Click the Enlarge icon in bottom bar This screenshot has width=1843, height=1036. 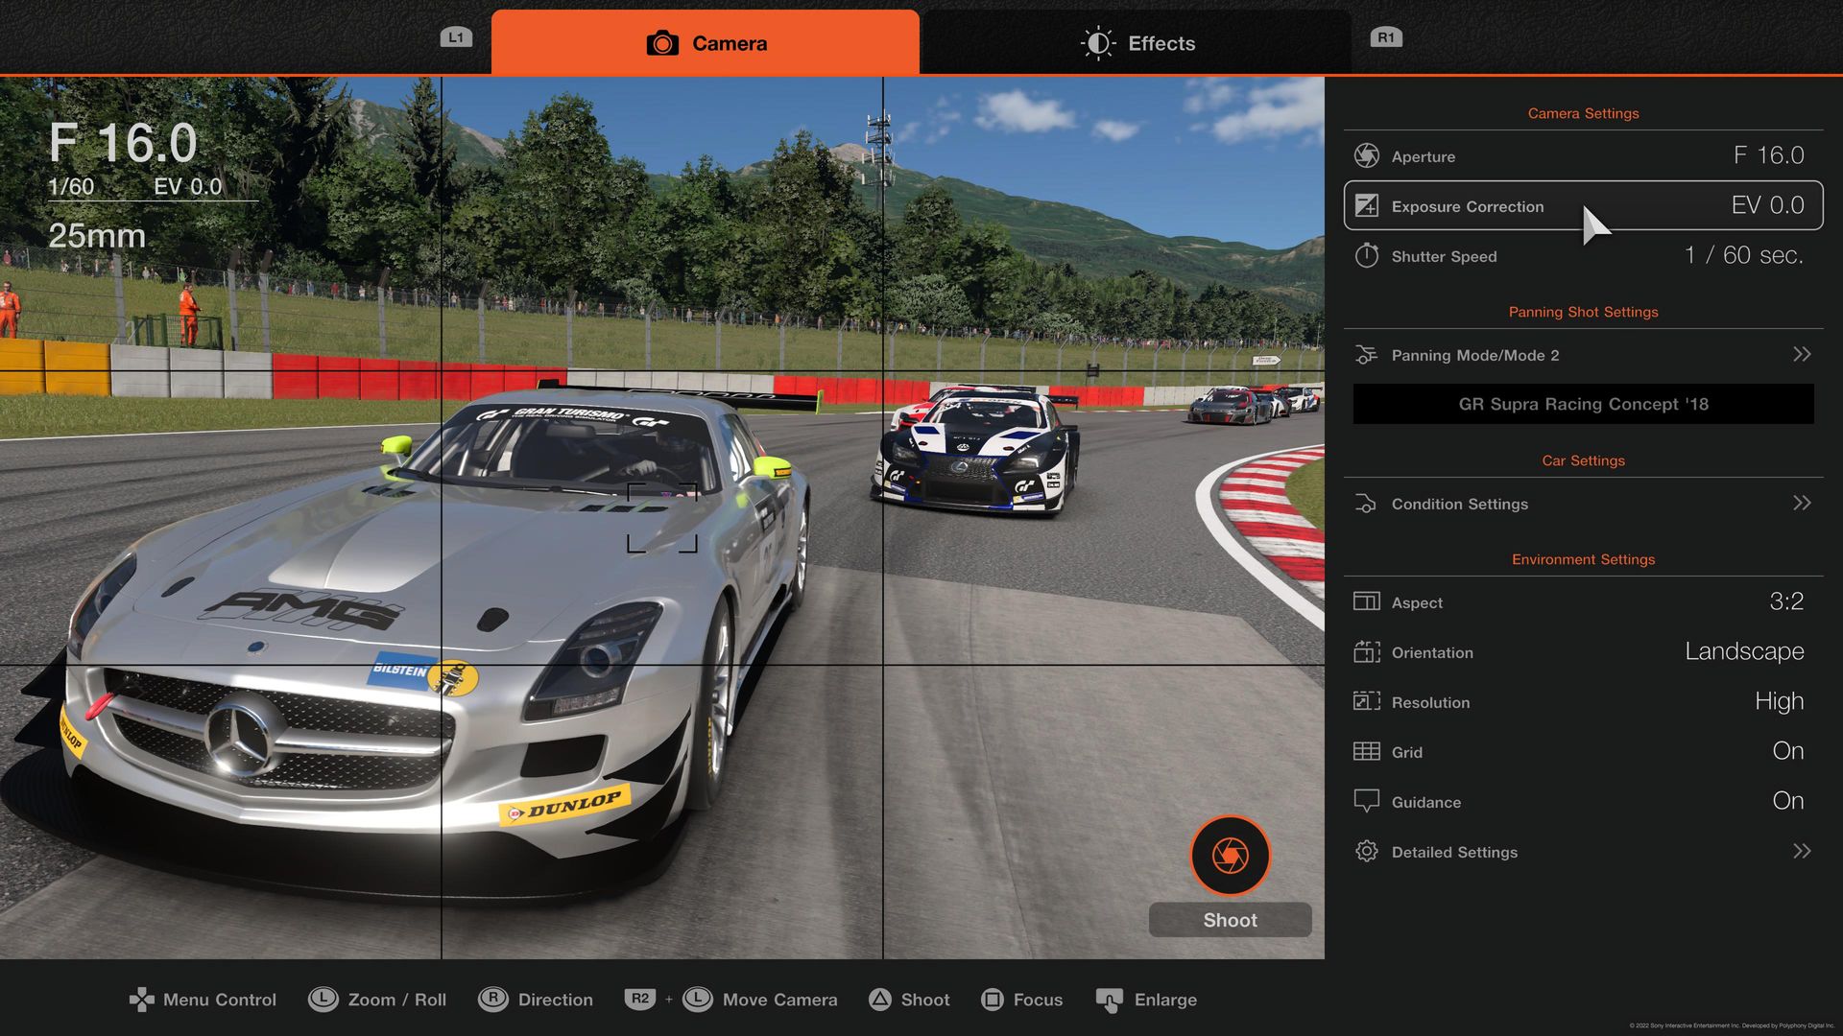1109,1000
